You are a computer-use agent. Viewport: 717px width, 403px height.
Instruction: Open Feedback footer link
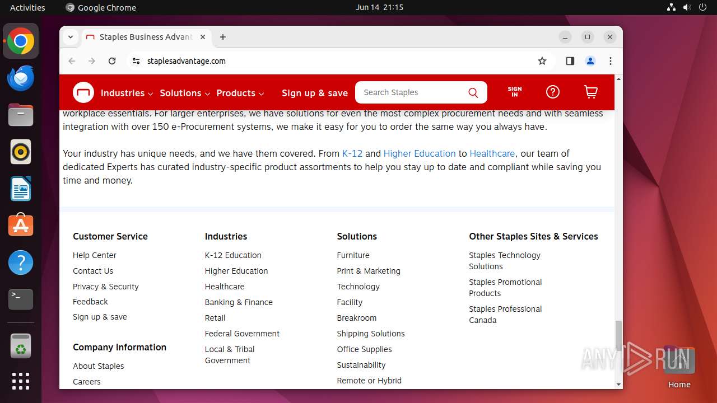pyautogui.click(x=90, y=302)
